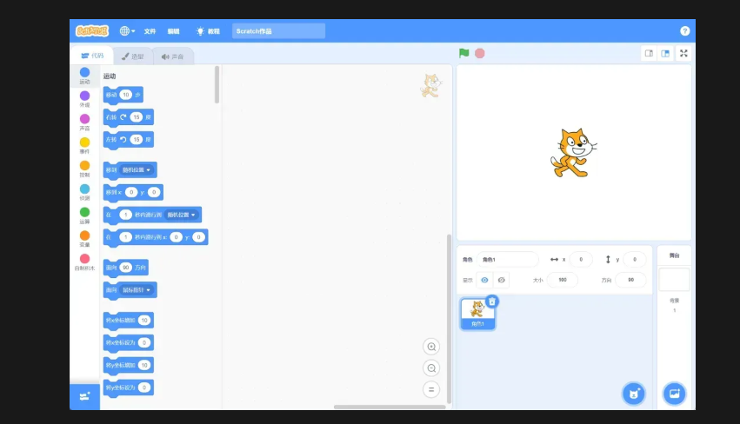
Task: Click the 将y坐标增加 10 block
Action: [x=129, y=365]
